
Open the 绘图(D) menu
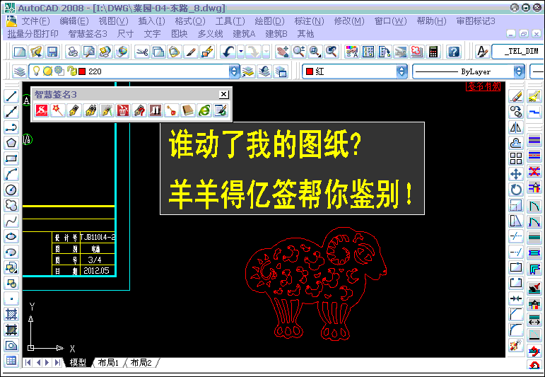coord(269,21)
